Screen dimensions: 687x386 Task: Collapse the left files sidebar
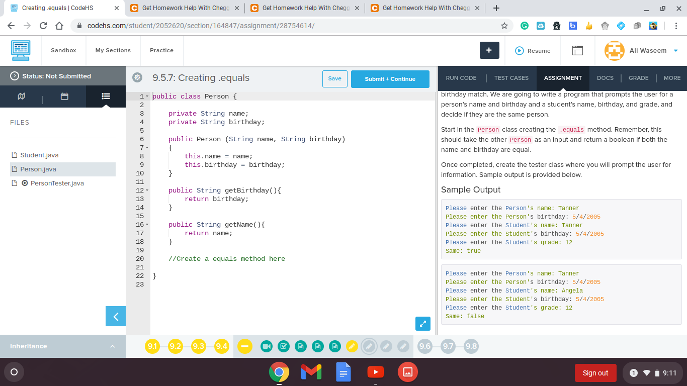tap(116, 316)
